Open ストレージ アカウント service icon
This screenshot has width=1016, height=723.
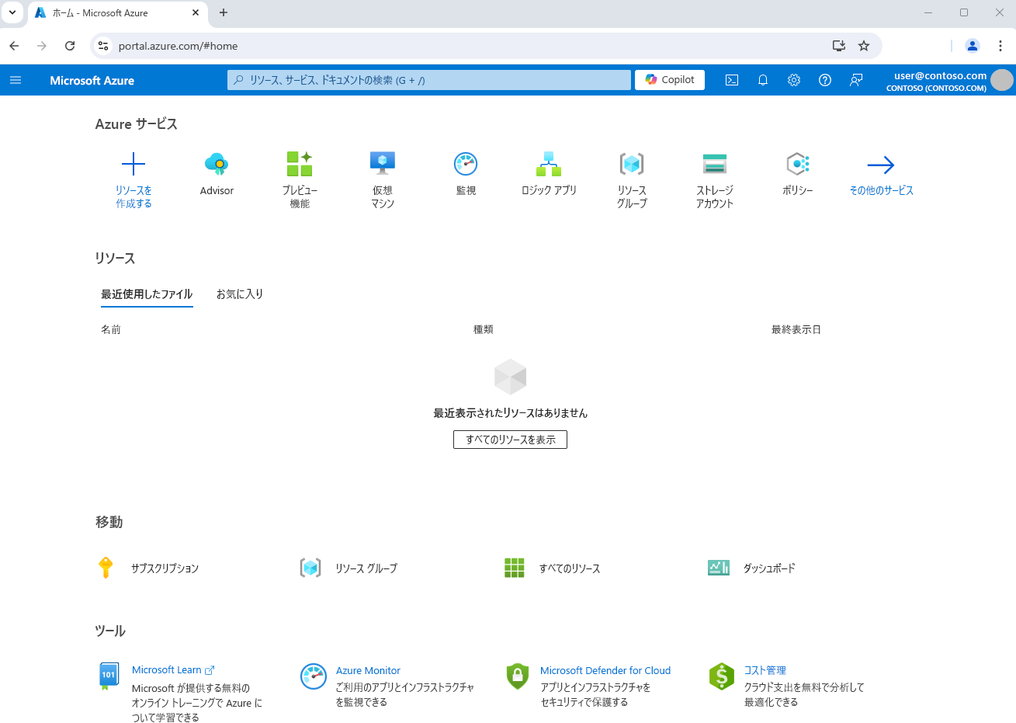click(x=715, y=164)
